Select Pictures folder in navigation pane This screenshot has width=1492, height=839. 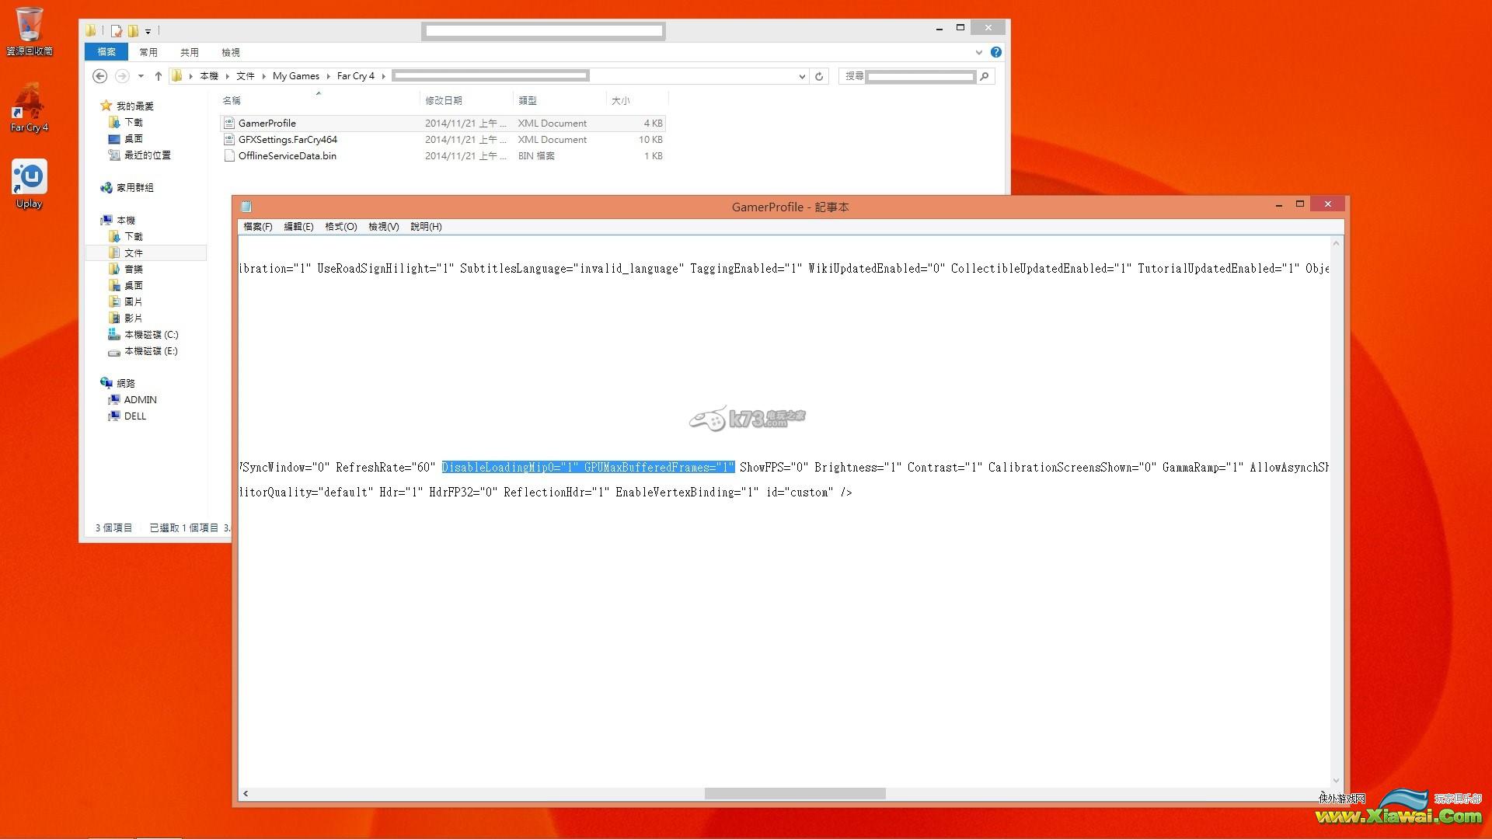[x=125, y=301]
